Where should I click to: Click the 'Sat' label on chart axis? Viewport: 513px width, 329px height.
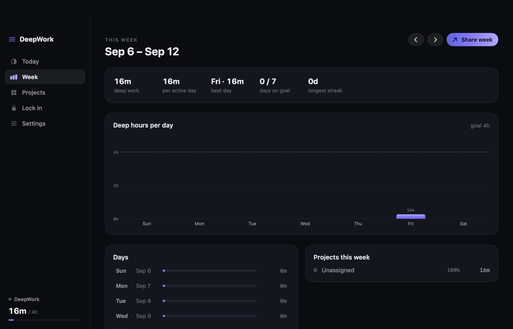463,224
